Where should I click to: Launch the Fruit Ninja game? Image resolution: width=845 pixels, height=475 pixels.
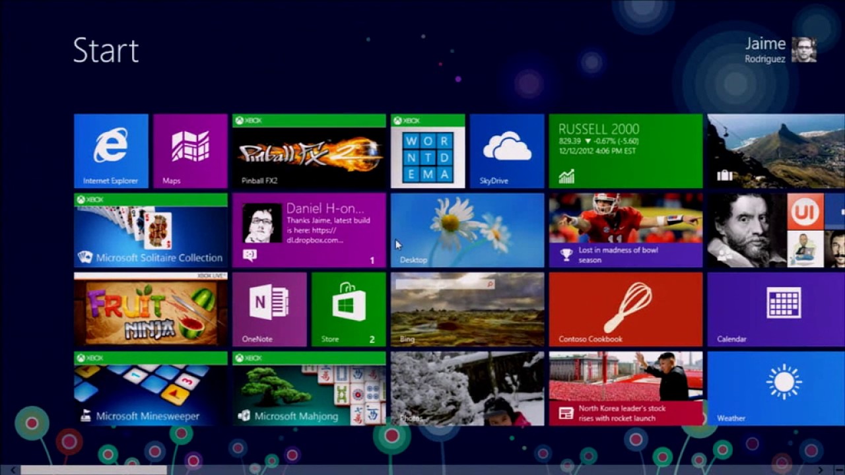151,309
